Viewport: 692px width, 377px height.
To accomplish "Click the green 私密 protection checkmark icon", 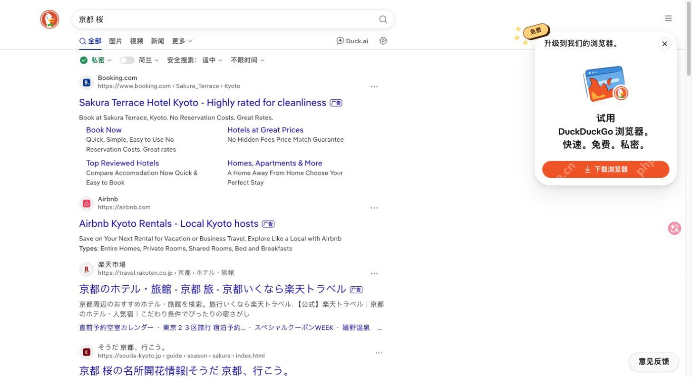I will pyautogui.click(x=84, y=60).
